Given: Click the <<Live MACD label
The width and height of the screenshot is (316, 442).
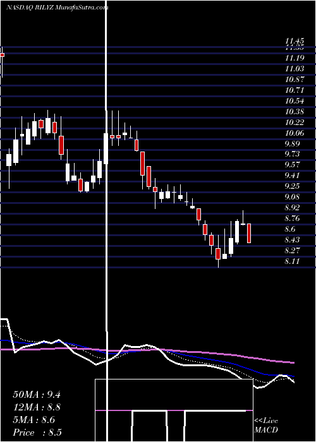Looking at the screenshot, I should pyautogui.click(x=266, y=426).
